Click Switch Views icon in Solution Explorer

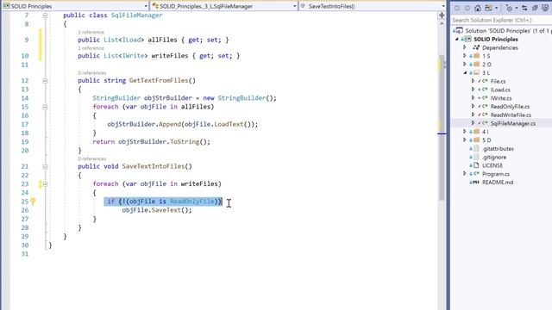point(488,8)
